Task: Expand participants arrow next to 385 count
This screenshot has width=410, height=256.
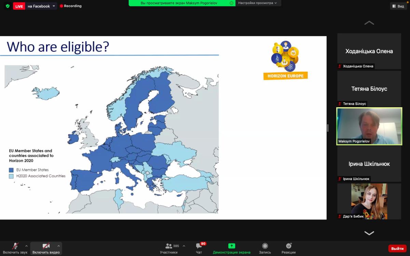Action: (184, 246)
